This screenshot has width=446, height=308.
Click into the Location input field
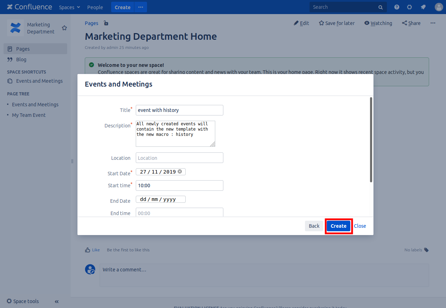[x=179, y=158]
